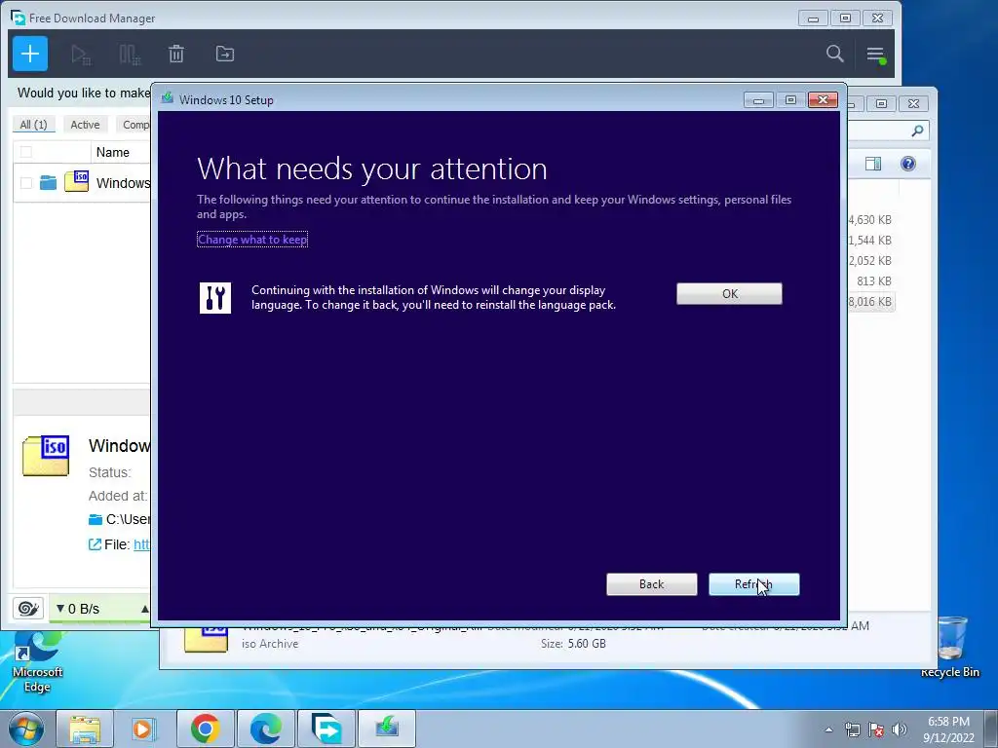Open Google Chrome from the taskbar
998x748 pixels.
point(205,729)
